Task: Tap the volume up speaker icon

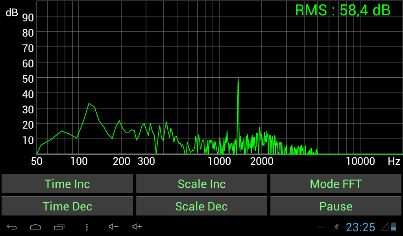Action: click(137, 227)
